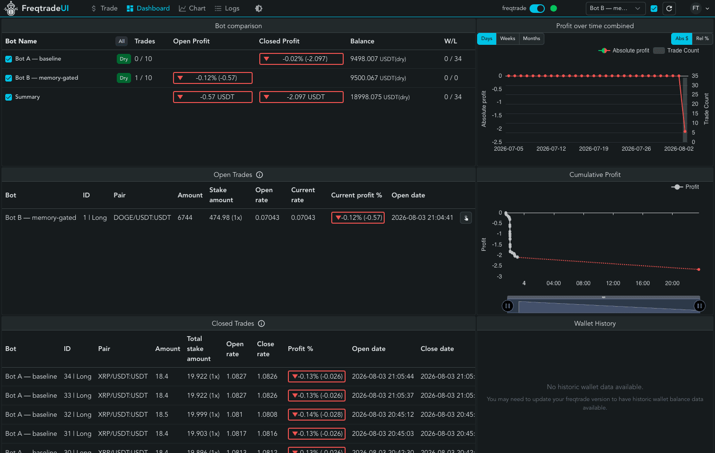Click Summary balance 18998.075 value
This screenshot has width=715, height=453.
(380, 97)
